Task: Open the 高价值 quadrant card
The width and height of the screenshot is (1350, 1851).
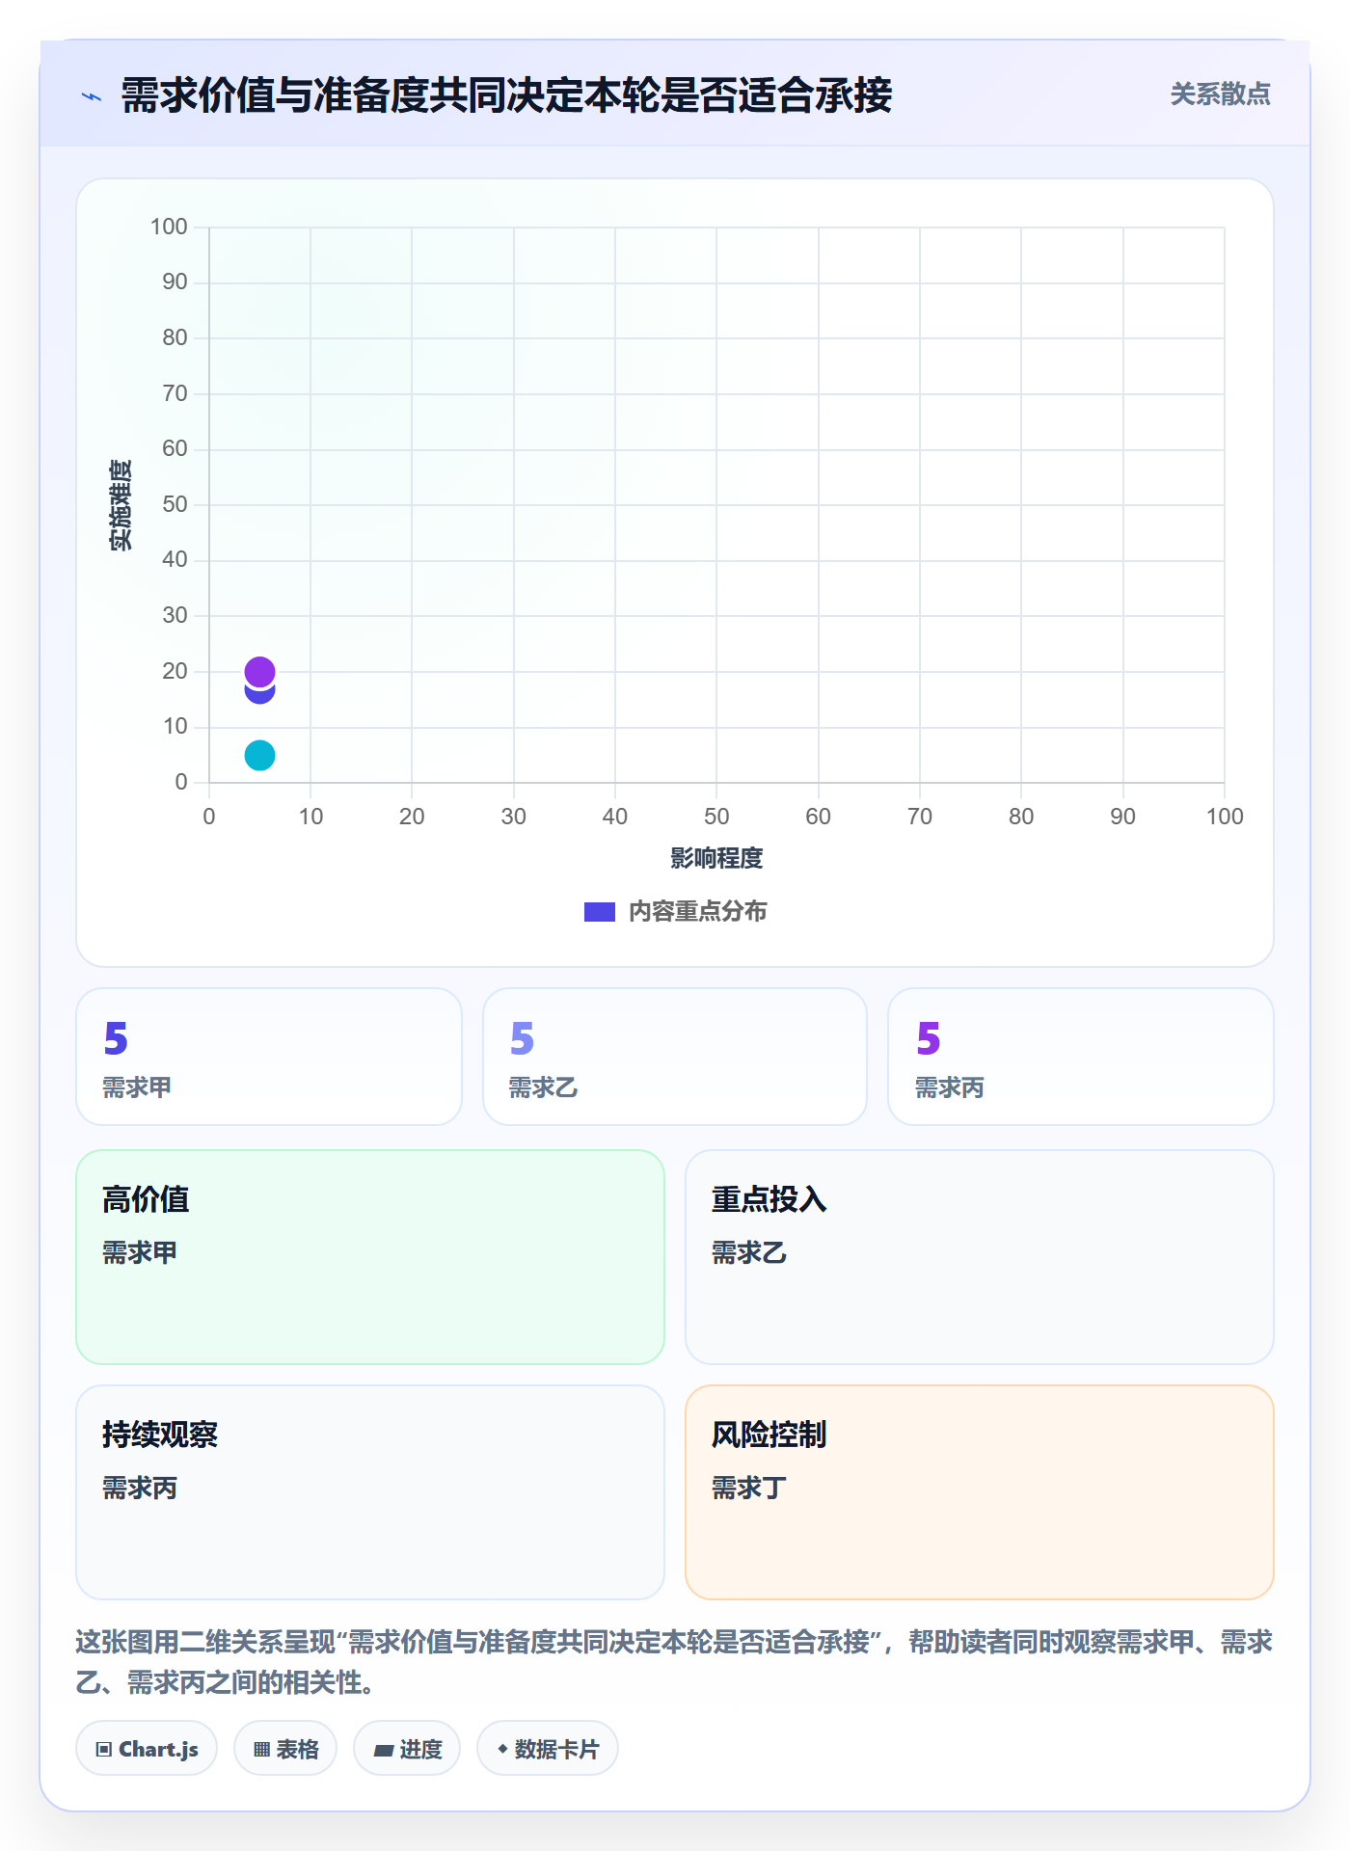Action: (370, 1256)
